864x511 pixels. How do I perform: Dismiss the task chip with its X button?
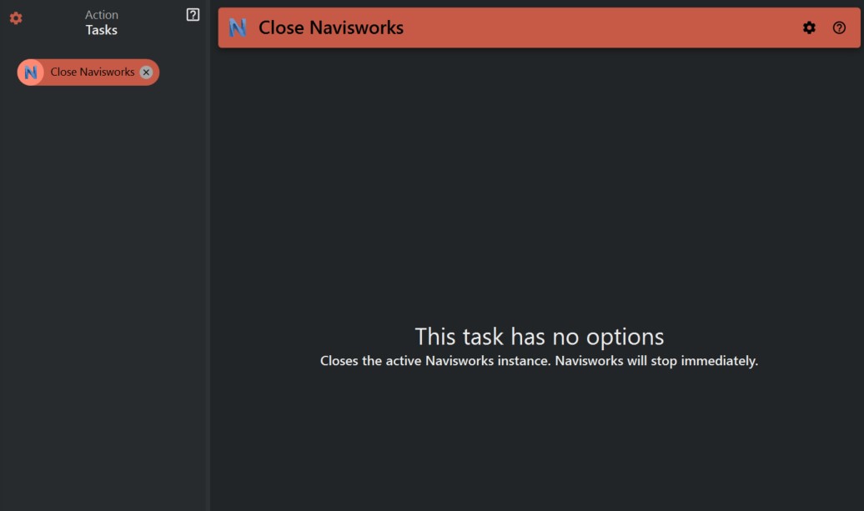tap(146, 72)
